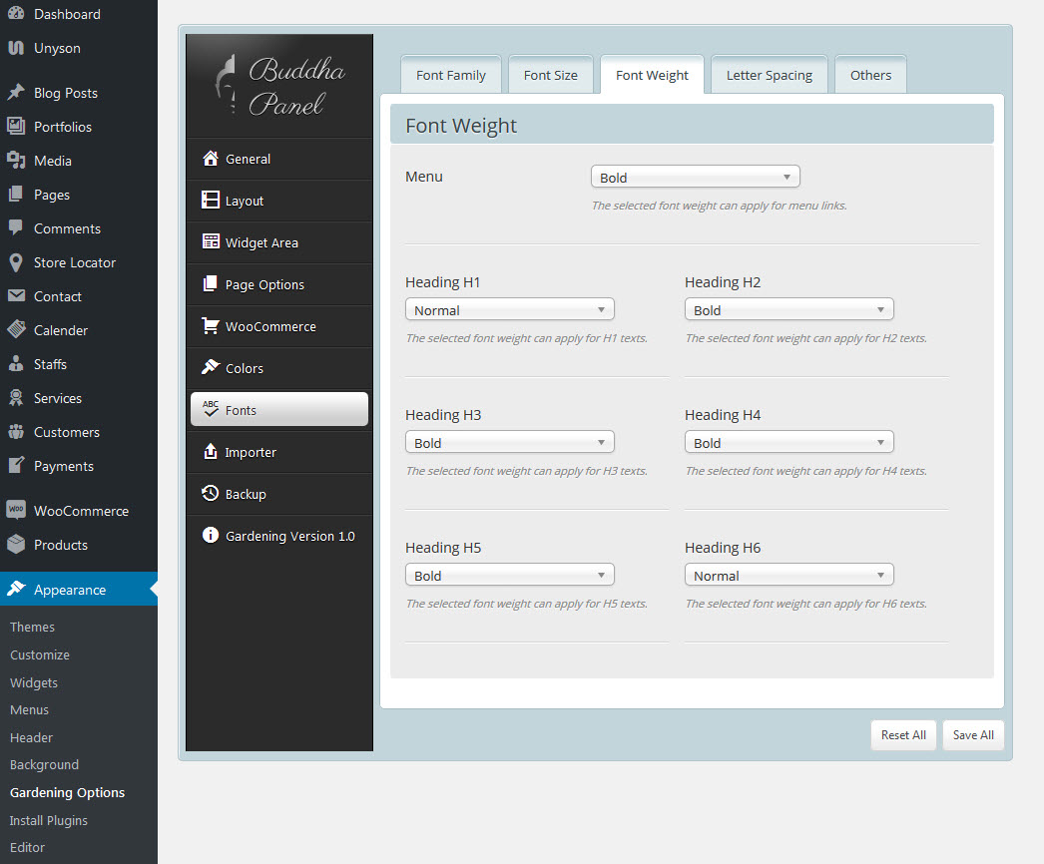Click the General home icon in Buddha Panel
1044x864 pixels.
tap(211, 159)
